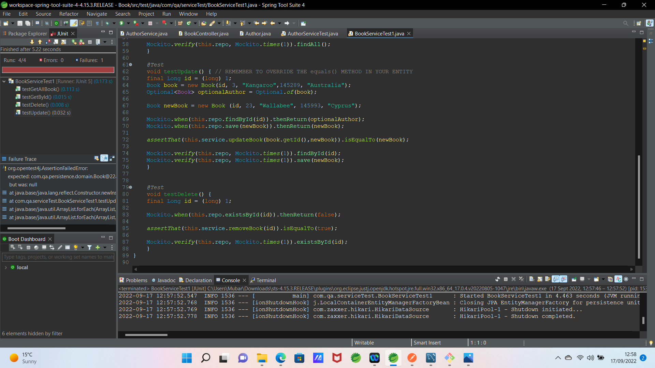The image size is (655, 368).
Task: Click the Failure Trace horizontal scrollbar
Action: pyautogui.click(x=37, y=228)
